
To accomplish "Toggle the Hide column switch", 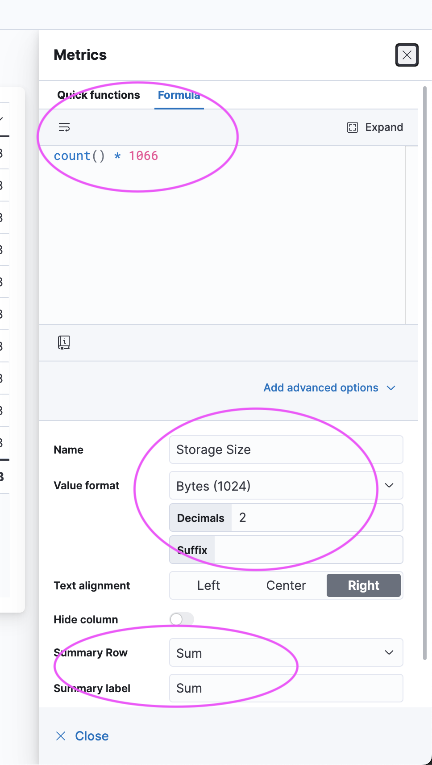I will tap(182, 619).
